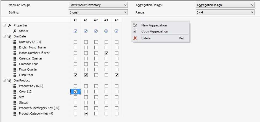Click the A1 column header
The height and width of the screenshot is (122, 260).
(x=86, y=20)
